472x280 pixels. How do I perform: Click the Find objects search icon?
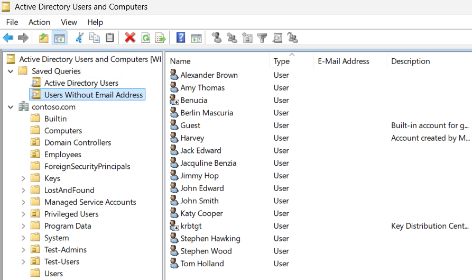pos(277,38)
